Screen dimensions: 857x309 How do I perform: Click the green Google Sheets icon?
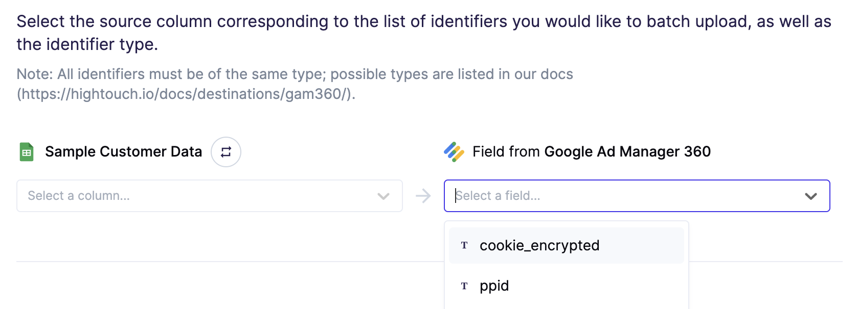pos(27,152)
